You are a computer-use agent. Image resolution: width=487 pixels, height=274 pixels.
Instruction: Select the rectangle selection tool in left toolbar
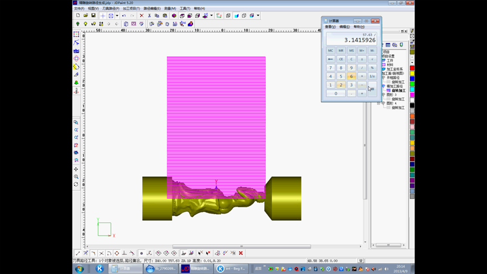[76, 34]
